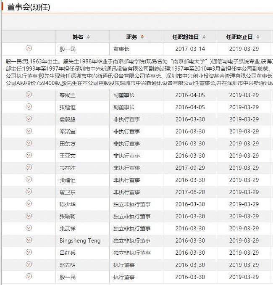
Task: Select the name 殷一民 in 董事长 row
Action: click(x=67, y=49)
